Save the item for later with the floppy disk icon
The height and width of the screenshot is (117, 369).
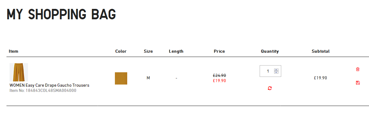click(x=358, y=83)
